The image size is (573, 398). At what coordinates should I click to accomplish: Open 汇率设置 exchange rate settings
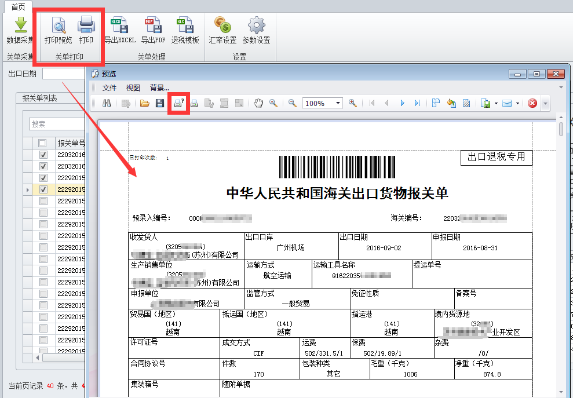coord(222,26)
